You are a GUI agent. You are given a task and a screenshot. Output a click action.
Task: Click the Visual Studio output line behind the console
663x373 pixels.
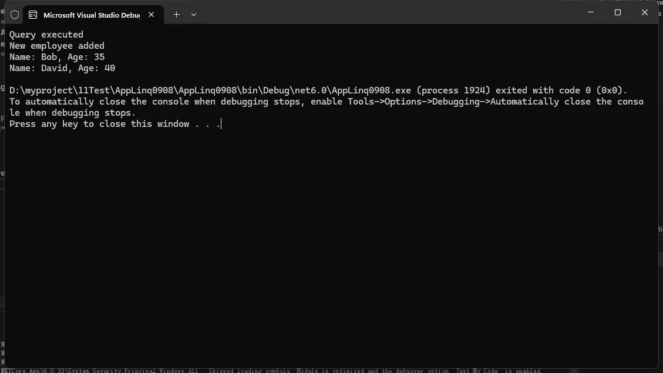(x=270, y=371)
